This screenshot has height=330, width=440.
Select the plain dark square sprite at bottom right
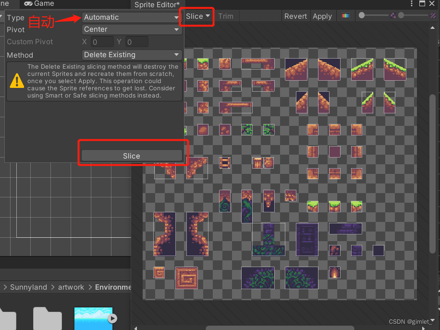(378, 250)
